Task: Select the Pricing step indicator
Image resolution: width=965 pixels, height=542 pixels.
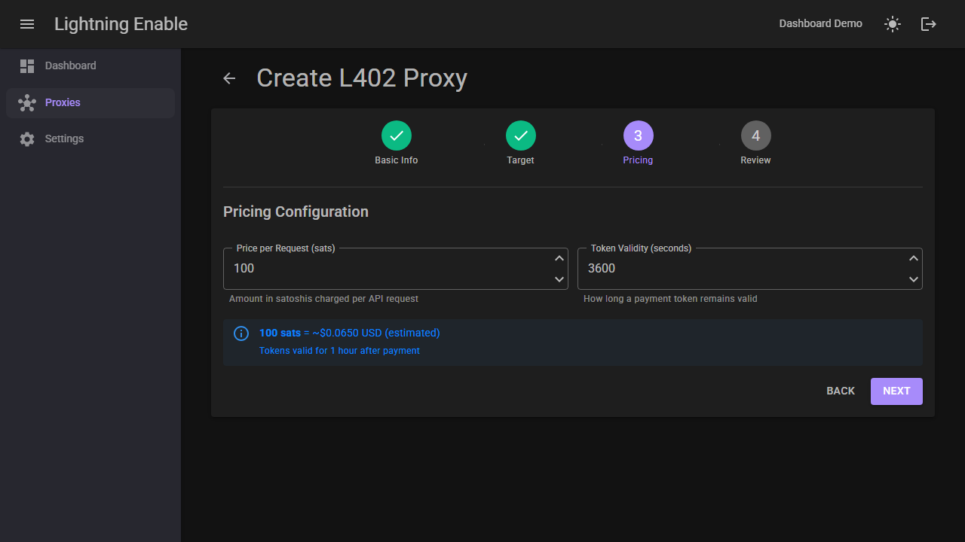Action: [638, 136]
